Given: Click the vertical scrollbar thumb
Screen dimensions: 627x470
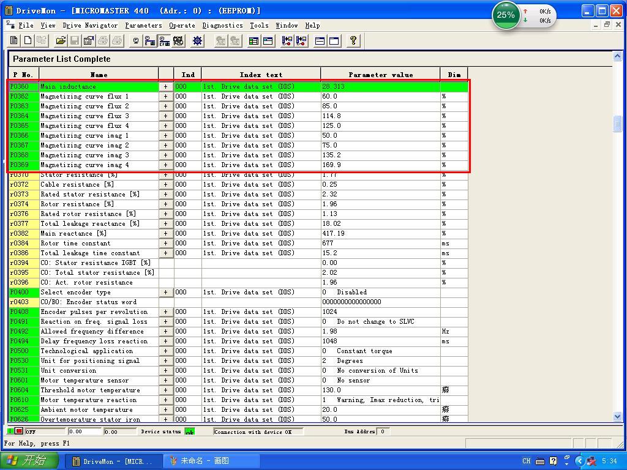Looking at the screenshot, I should pos(617,124).
